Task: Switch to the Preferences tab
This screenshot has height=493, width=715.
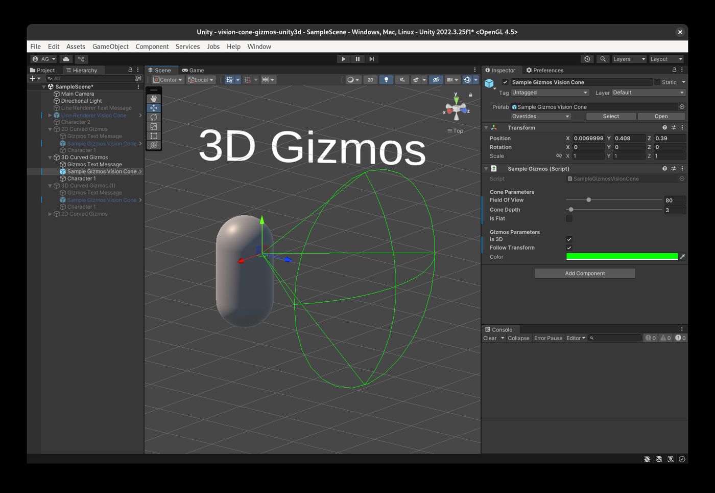Action: (x=544, y=70)
